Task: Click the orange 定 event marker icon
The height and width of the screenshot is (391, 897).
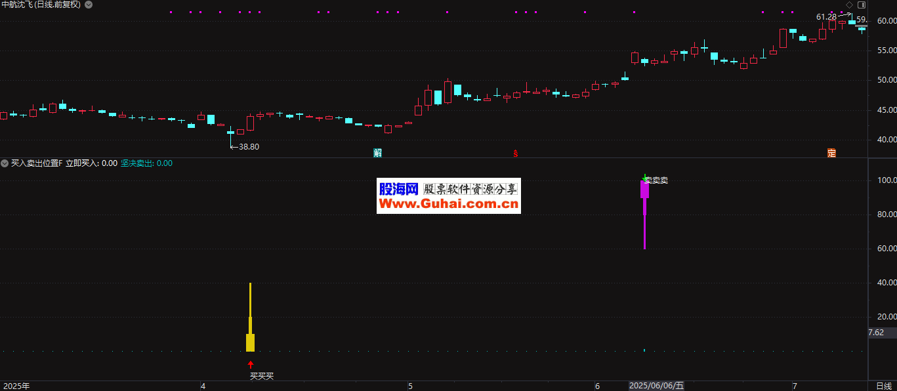Action: [x=831, y=153]
